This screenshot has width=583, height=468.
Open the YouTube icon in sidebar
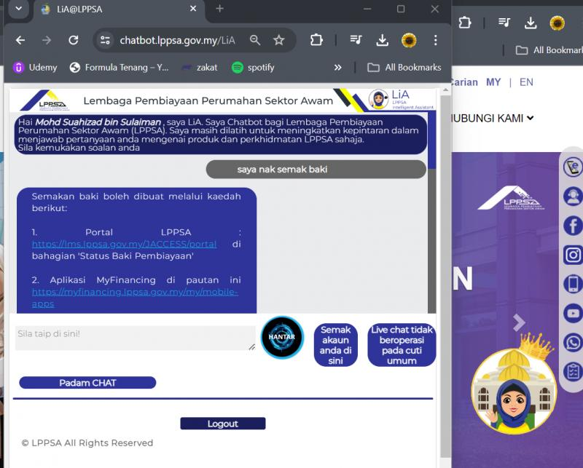(573, 314)
